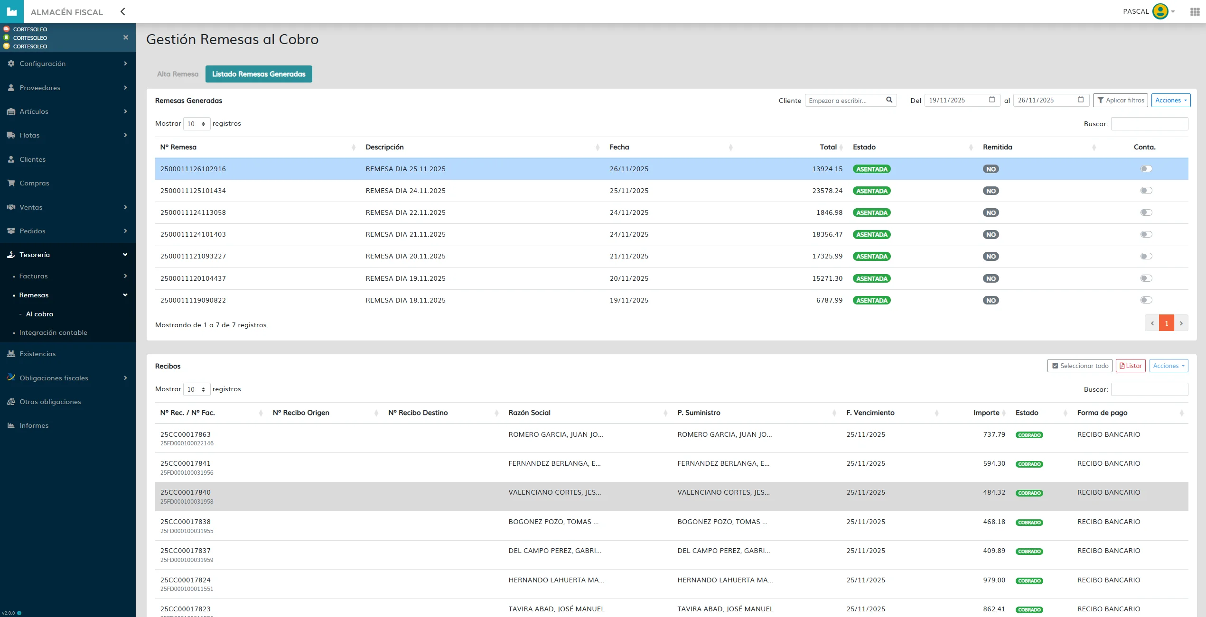Sort table by Total column arrows
Image resolution: width=1206 pixels, height=617 pixels.
coord(841,147)
